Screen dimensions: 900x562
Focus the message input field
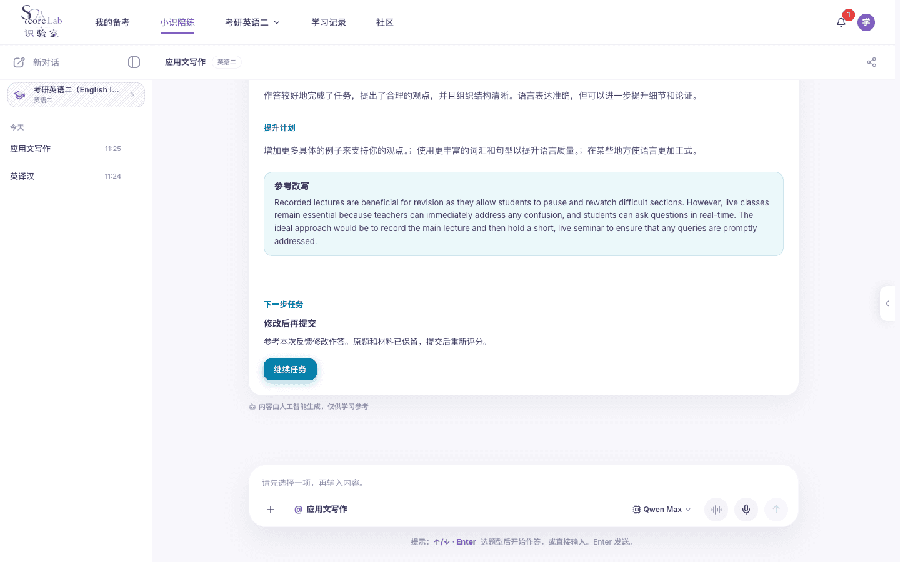524,483
